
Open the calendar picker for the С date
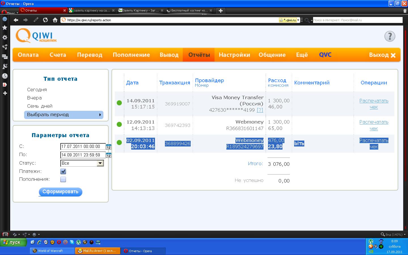tap(109, 147)
